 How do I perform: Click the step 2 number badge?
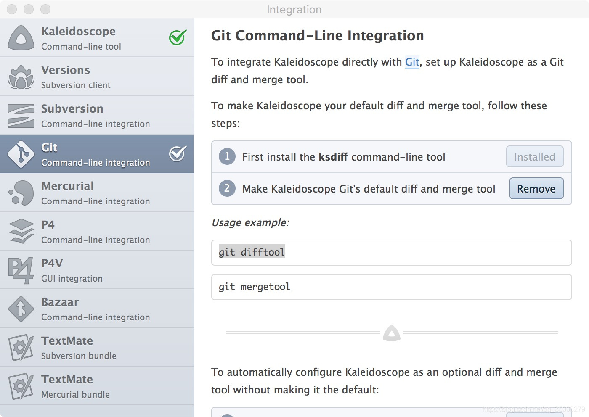tap(227, 188)
